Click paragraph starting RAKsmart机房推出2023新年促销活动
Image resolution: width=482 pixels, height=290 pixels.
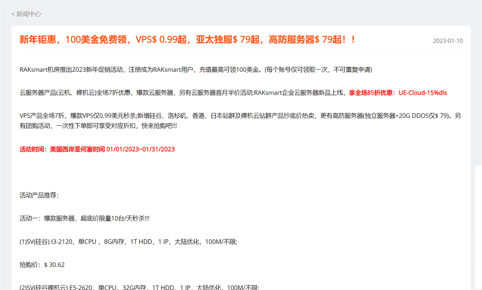(196, 70)
